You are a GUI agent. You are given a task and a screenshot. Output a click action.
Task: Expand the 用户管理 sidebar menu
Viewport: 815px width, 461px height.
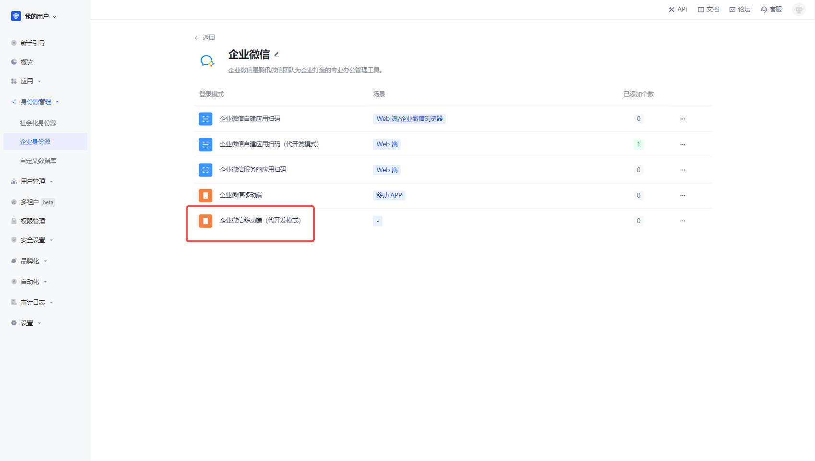click(x=33, y=181)
